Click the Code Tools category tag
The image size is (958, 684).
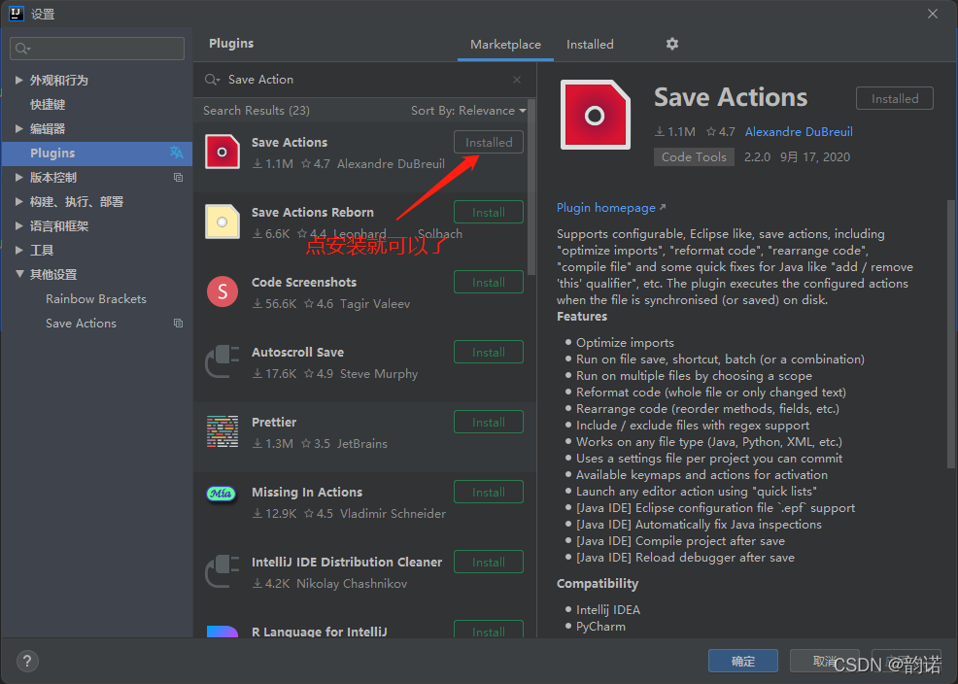coord(694,157)
